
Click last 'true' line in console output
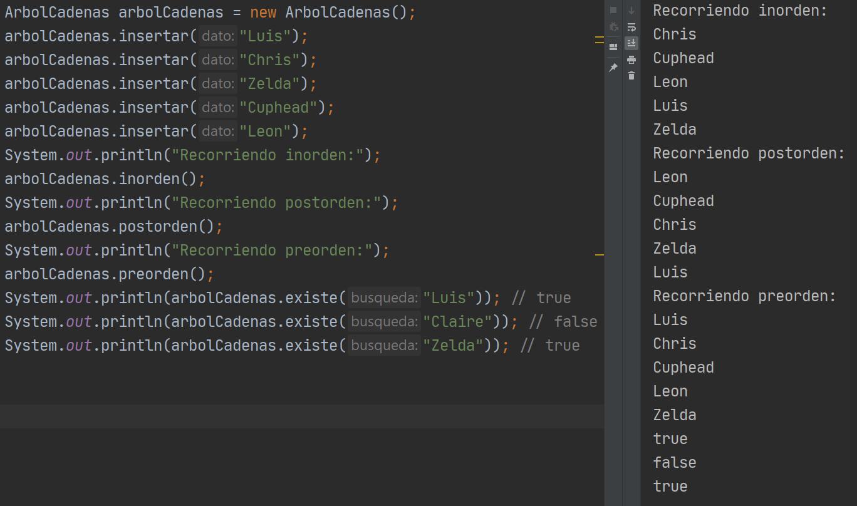(670, 487)
